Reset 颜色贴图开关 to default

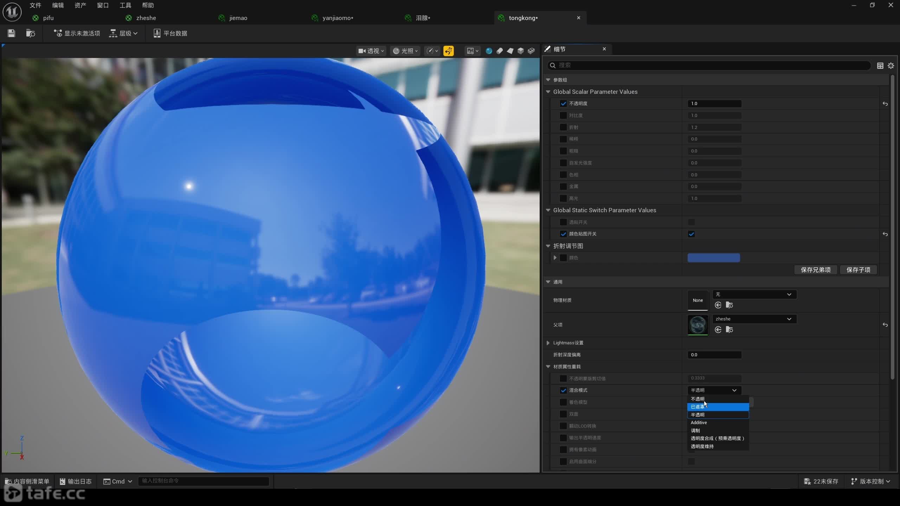coord(885,234)
